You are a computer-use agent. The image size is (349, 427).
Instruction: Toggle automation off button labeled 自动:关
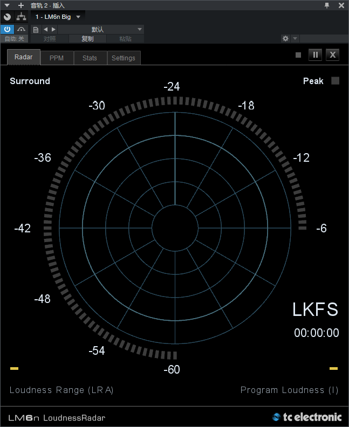[14, 39]
